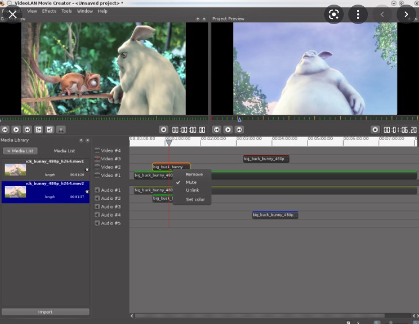Close the image viewer with the X overlay
The height and width of the screenshot is (324, 419).
pos(12,14)
